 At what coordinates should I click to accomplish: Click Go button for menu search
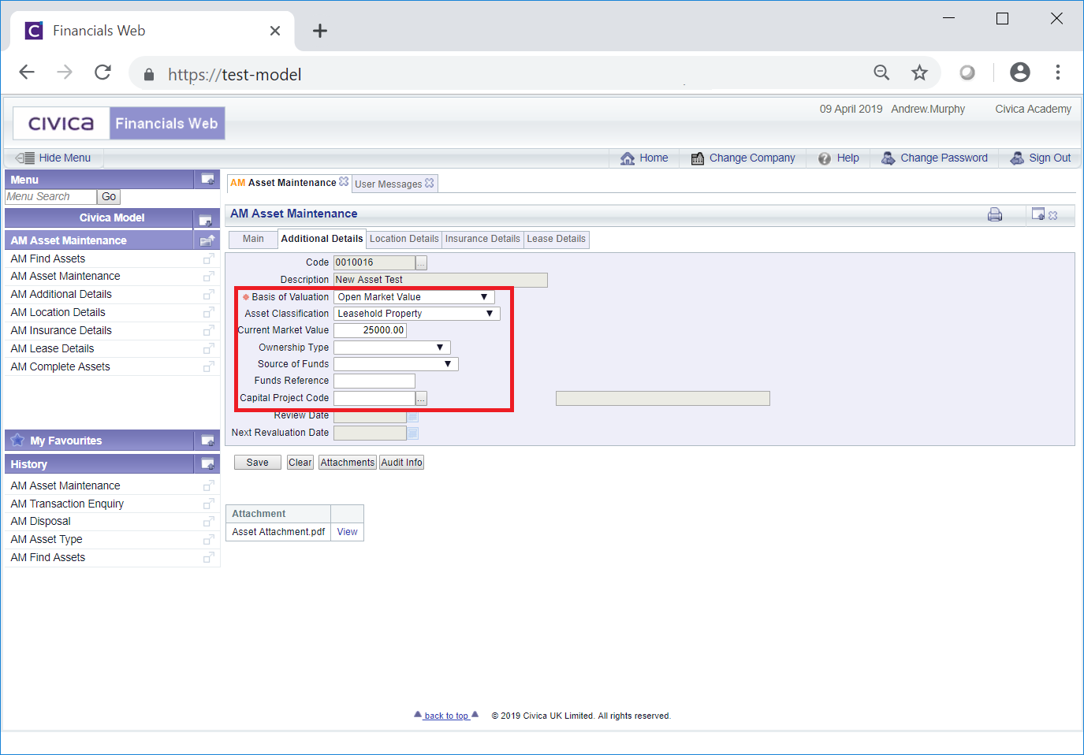pyautogui.click(x=109, y=197)
